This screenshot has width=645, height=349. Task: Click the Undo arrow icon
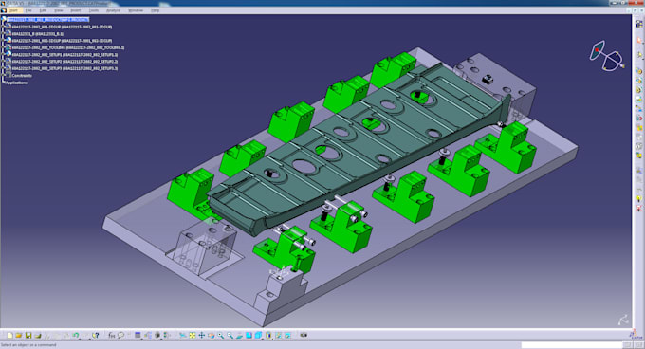click(75, 336)
